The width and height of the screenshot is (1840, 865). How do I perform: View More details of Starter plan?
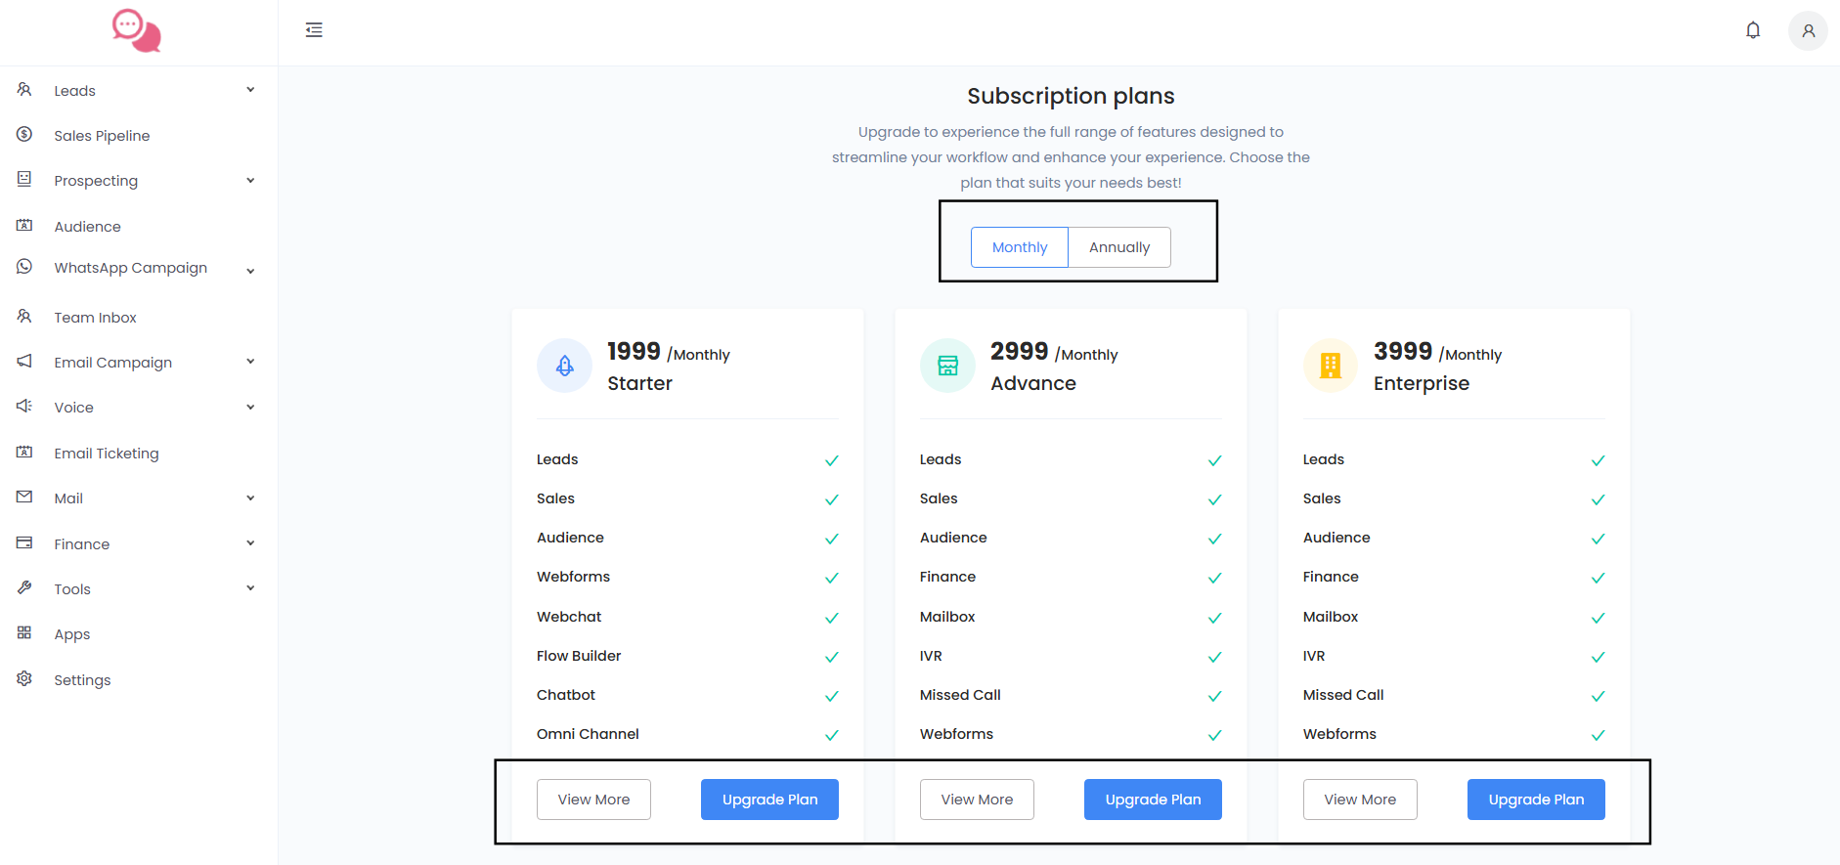(592, 799)
